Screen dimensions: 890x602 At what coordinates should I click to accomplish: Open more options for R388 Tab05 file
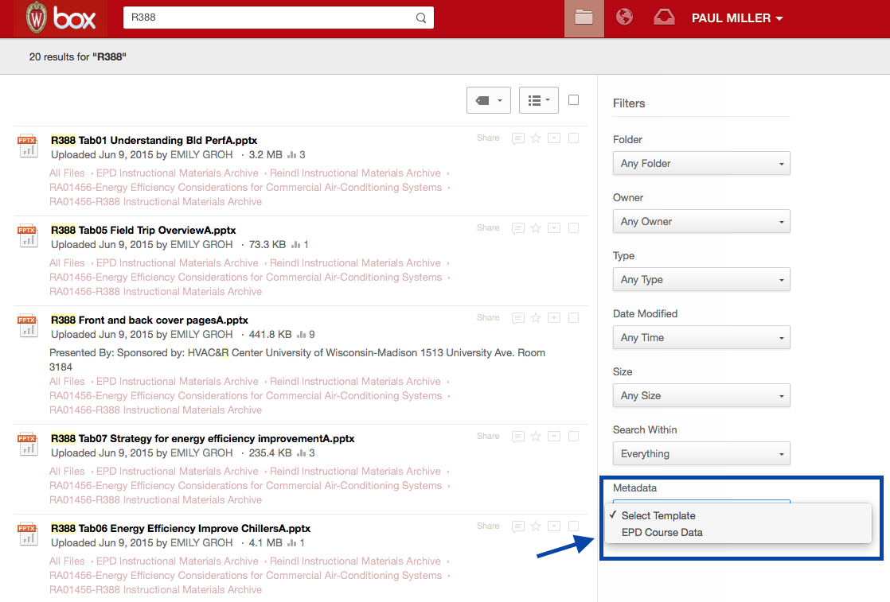(554, 228)
